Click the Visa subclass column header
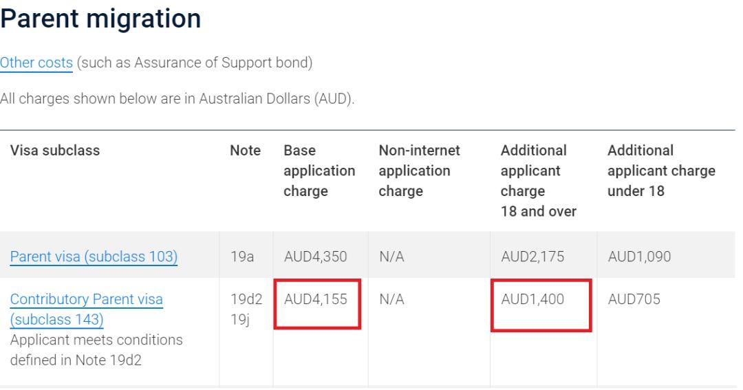 (55, 150)
